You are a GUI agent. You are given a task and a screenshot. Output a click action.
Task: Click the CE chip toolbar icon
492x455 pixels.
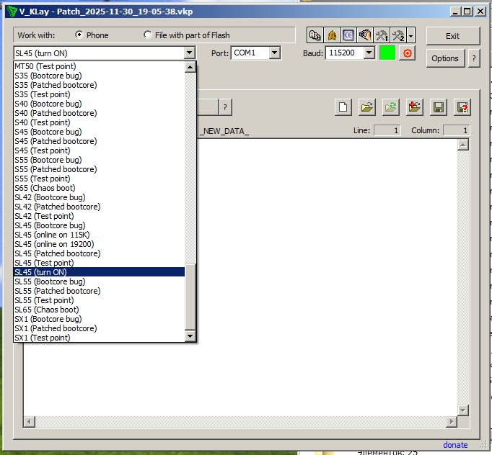[x=348, y=35]
